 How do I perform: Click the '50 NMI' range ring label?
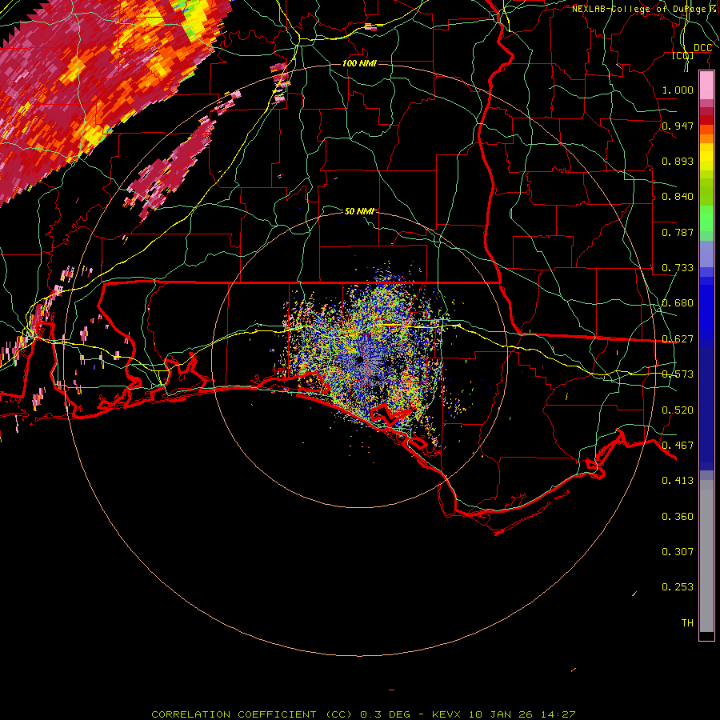pos(359,211)
